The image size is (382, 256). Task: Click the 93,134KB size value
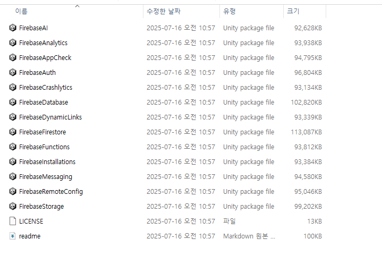(x=308, y=88)
